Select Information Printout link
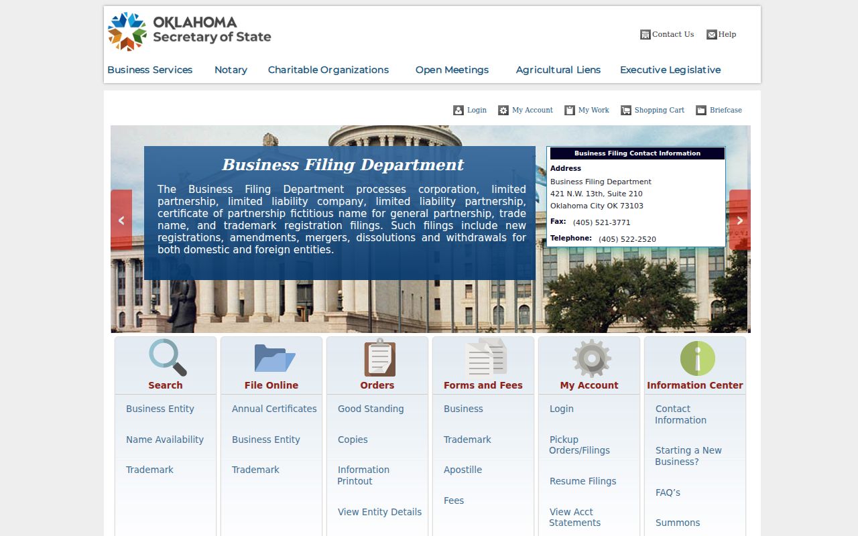This screenshot has height=536, width=858. (x=363, y=476)
